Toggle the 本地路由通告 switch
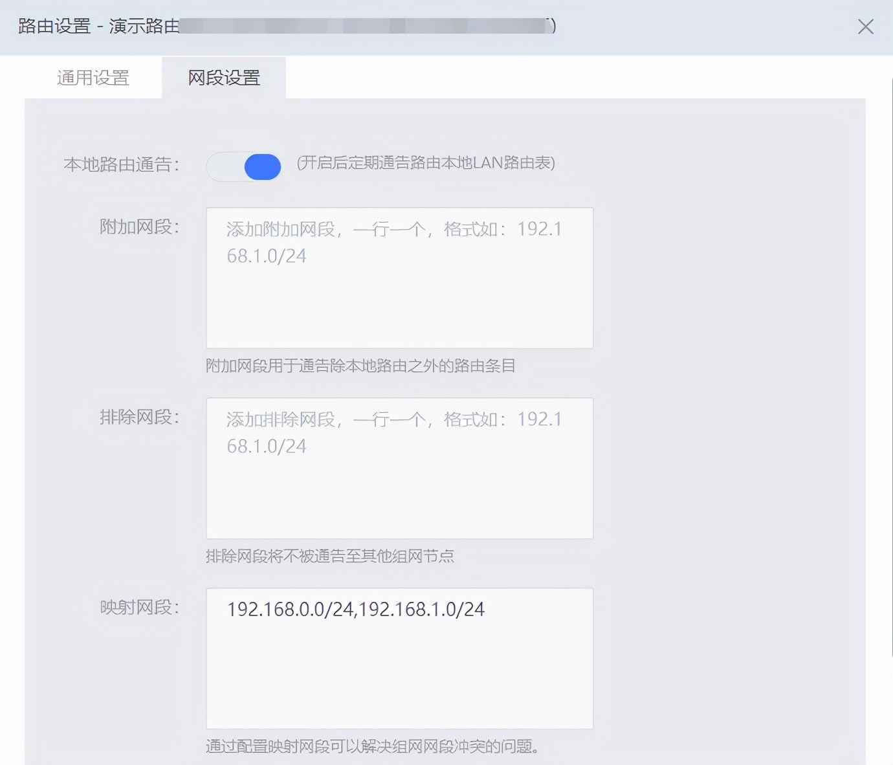The width and height of the screenshot is (893, 765). coord(244,166)
